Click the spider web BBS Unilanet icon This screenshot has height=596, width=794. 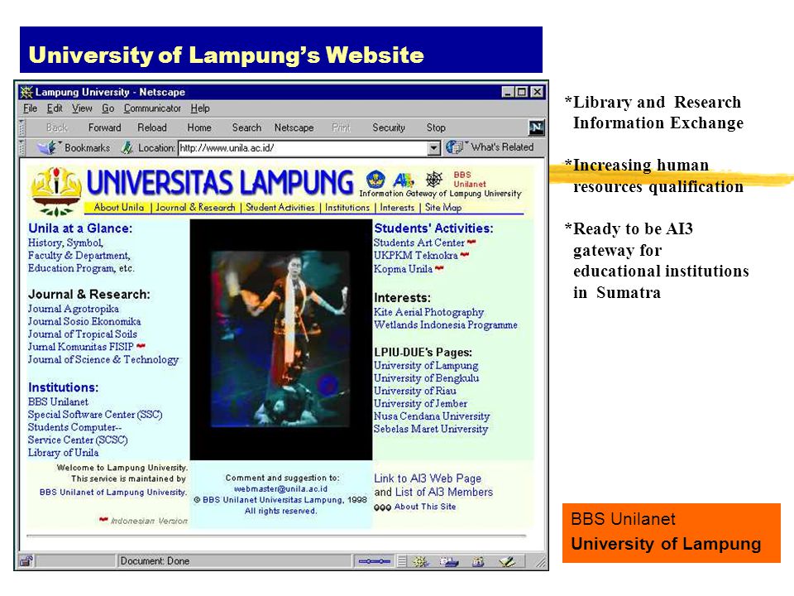pos(434,179)
